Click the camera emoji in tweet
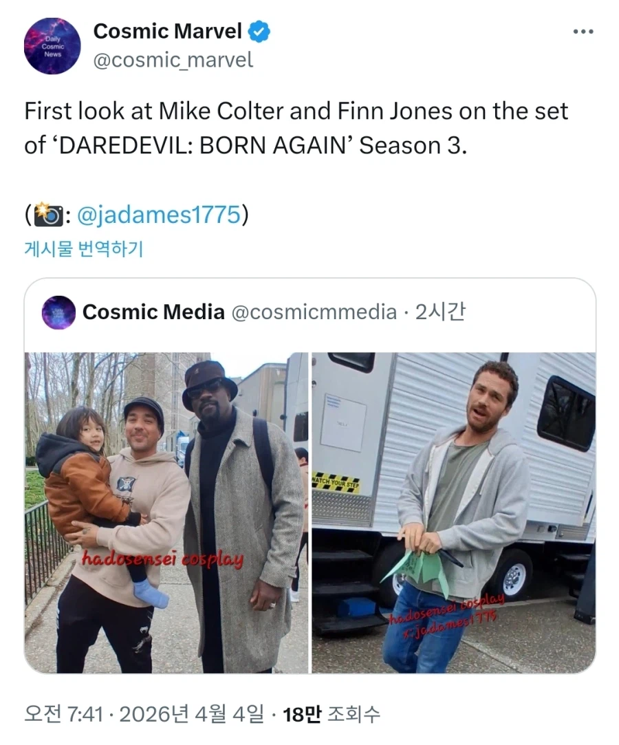 (48, 215)
